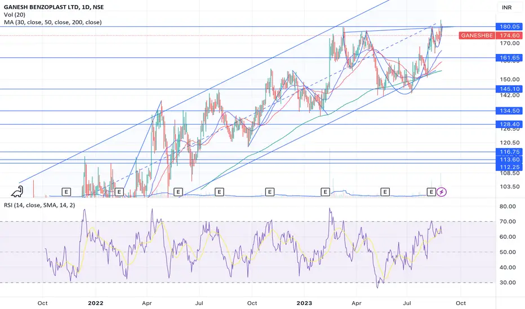Open the November 2021 earnings E marker
This screenshot has width=525, height=309.
(66, 192)
